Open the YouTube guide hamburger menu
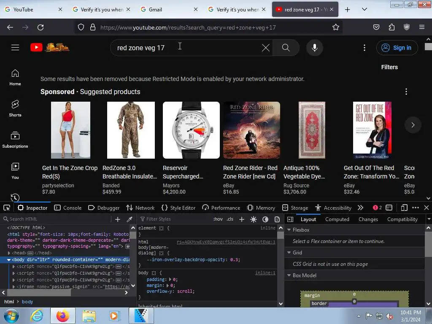 [15, 47]
